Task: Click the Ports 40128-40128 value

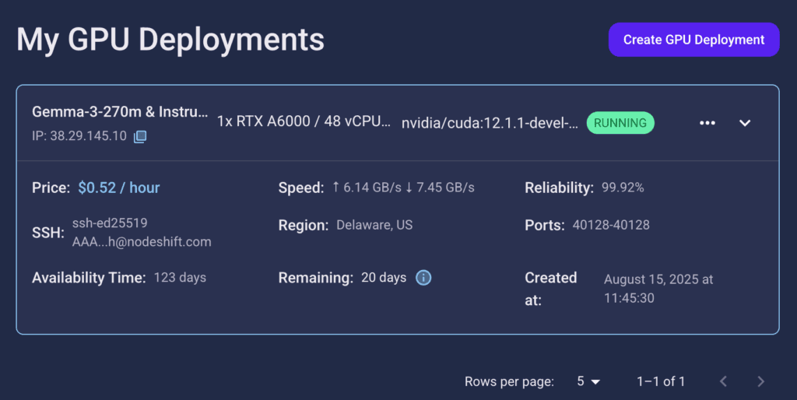Action: 611,225
